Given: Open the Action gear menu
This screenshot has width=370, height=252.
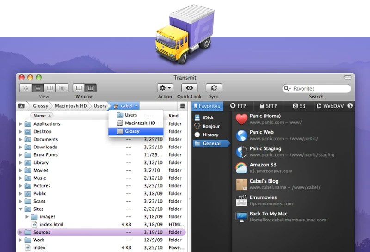Looking at the screenshot, I should (x=165, y=88).
